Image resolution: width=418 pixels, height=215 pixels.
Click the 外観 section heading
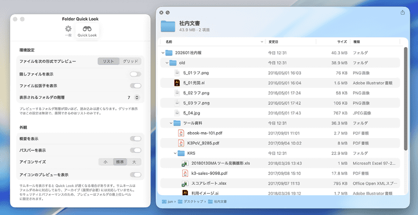23,128
